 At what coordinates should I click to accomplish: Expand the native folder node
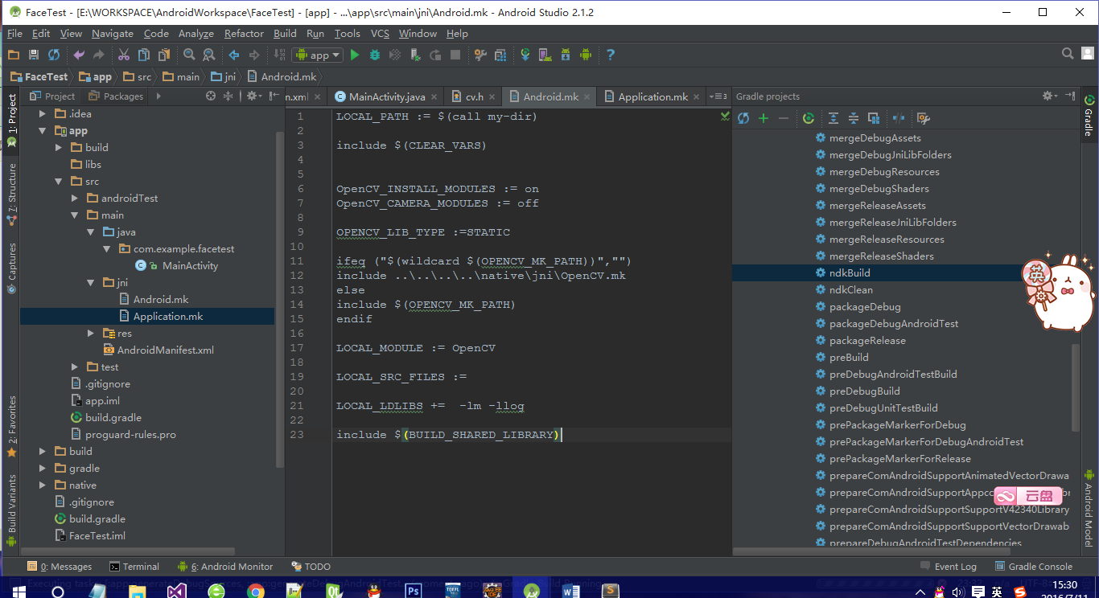tap(42, 485)
